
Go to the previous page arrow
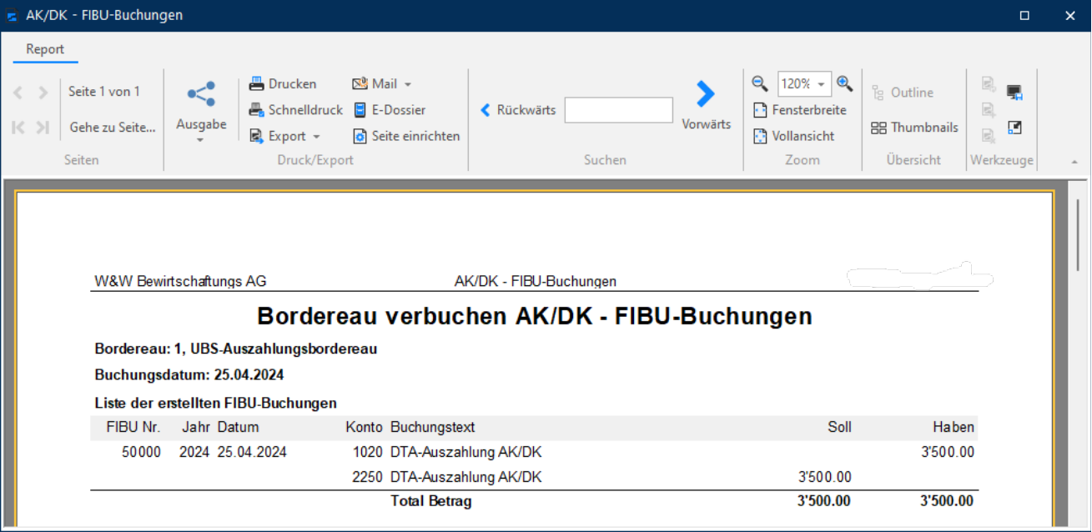[18, 93]
